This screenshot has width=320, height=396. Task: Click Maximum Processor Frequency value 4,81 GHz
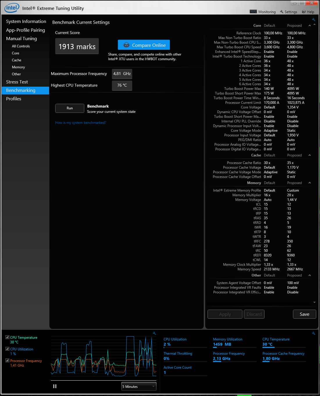click(x=122, y=74)
